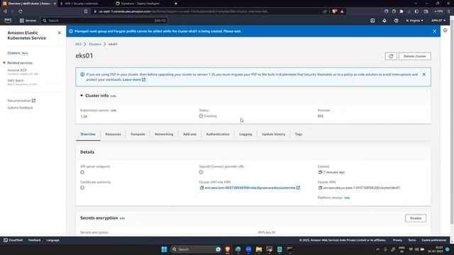Open CloudShell in the footer bar
The width and height of the screenshot is (454, 255).
click(x=13, y=240)
